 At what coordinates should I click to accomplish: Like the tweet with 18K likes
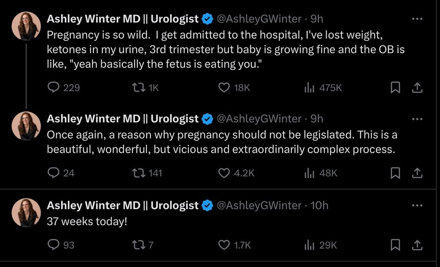tap(224, 88)
